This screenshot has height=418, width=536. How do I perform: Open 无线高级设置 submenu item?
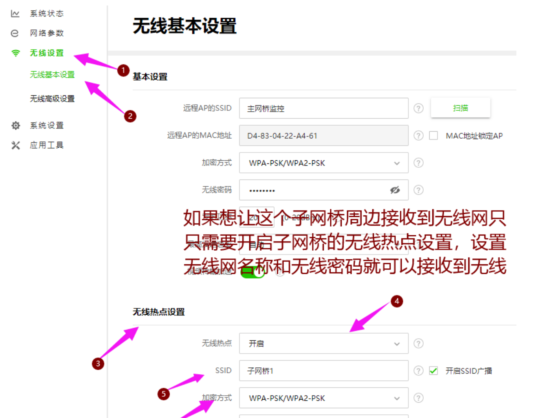pos(52,99)
